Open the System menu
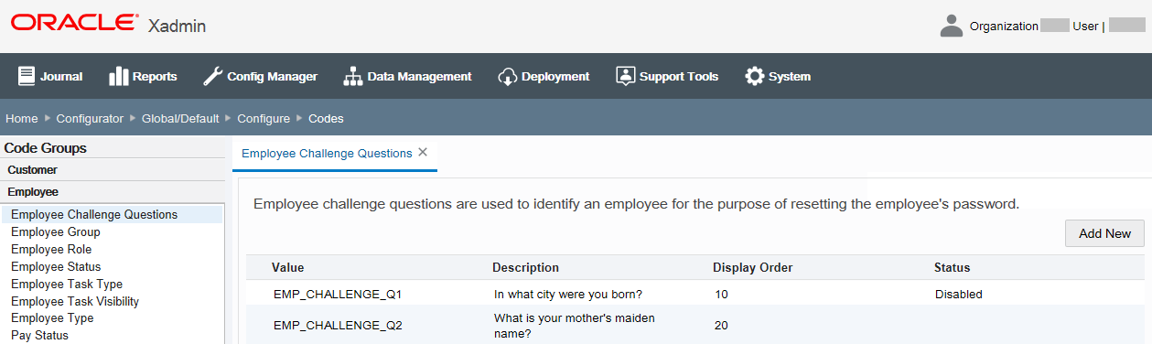This screenshot has height=344, width=1152. 778,76
